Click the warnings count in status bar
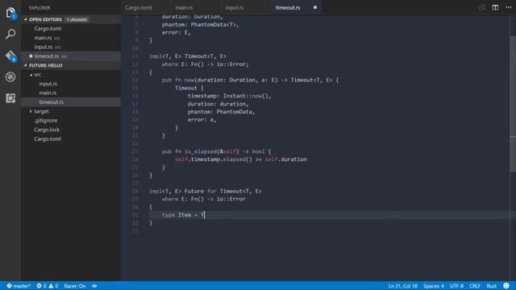Image resolution: width=516 pixels, height=290 pixels. coord(54,286)
